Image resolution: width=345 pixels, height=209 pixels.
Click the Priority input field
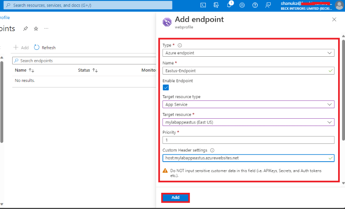(x=248, y=140)
